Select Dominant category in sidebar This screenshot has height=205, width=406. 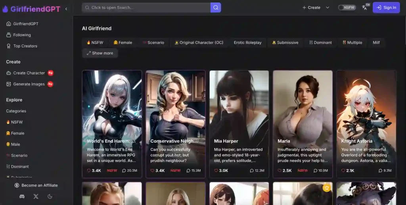click(17, 167)
